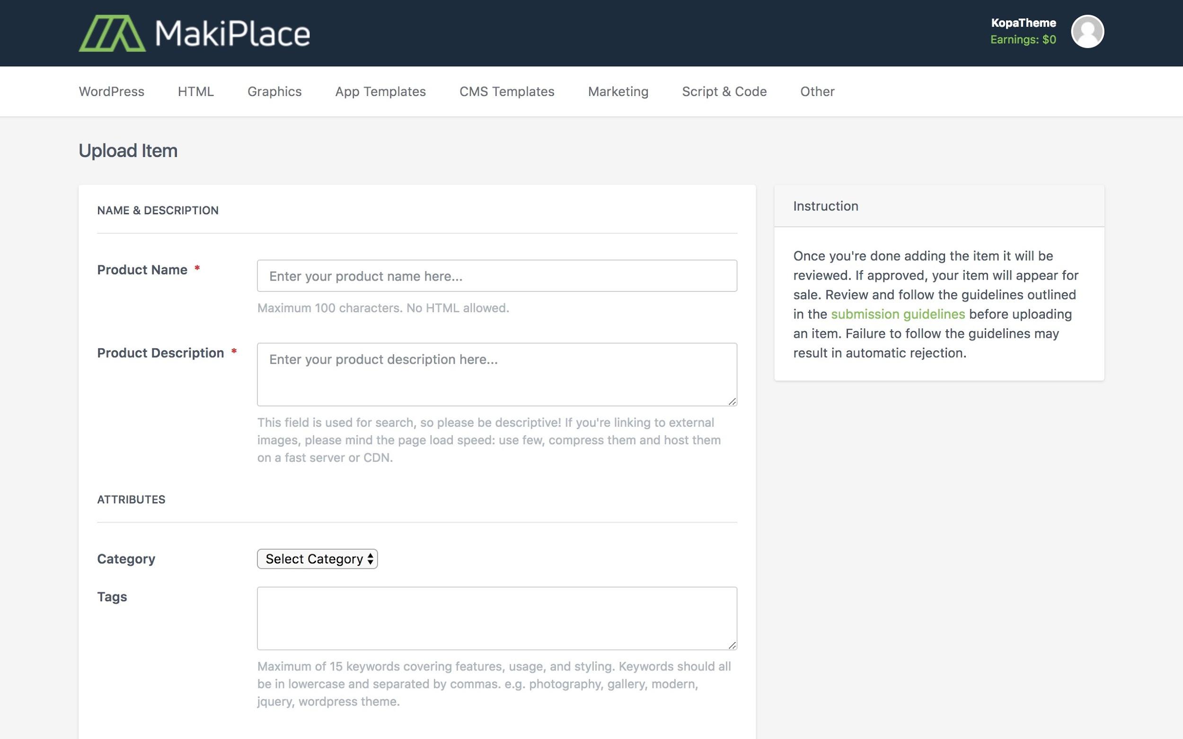This screenshot has width=1183, height=739.
Task: Grab the Product Description resize handle
Action: click(732, 401)
